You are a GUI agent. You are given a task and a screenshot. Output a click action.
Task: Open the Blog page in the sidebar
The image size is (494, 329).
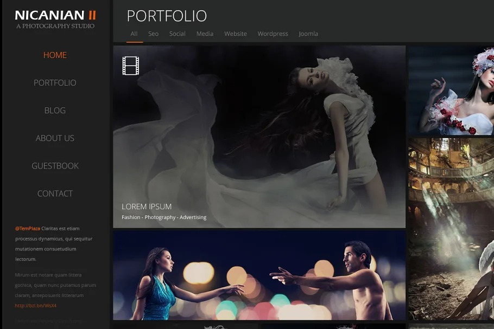coord(55,111)
